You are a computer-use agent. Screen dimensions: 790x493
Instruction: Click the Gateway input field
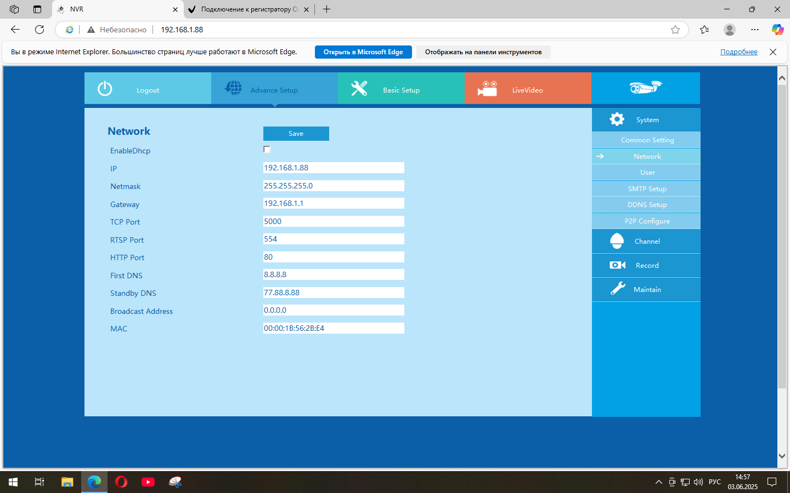pos(334,203)
